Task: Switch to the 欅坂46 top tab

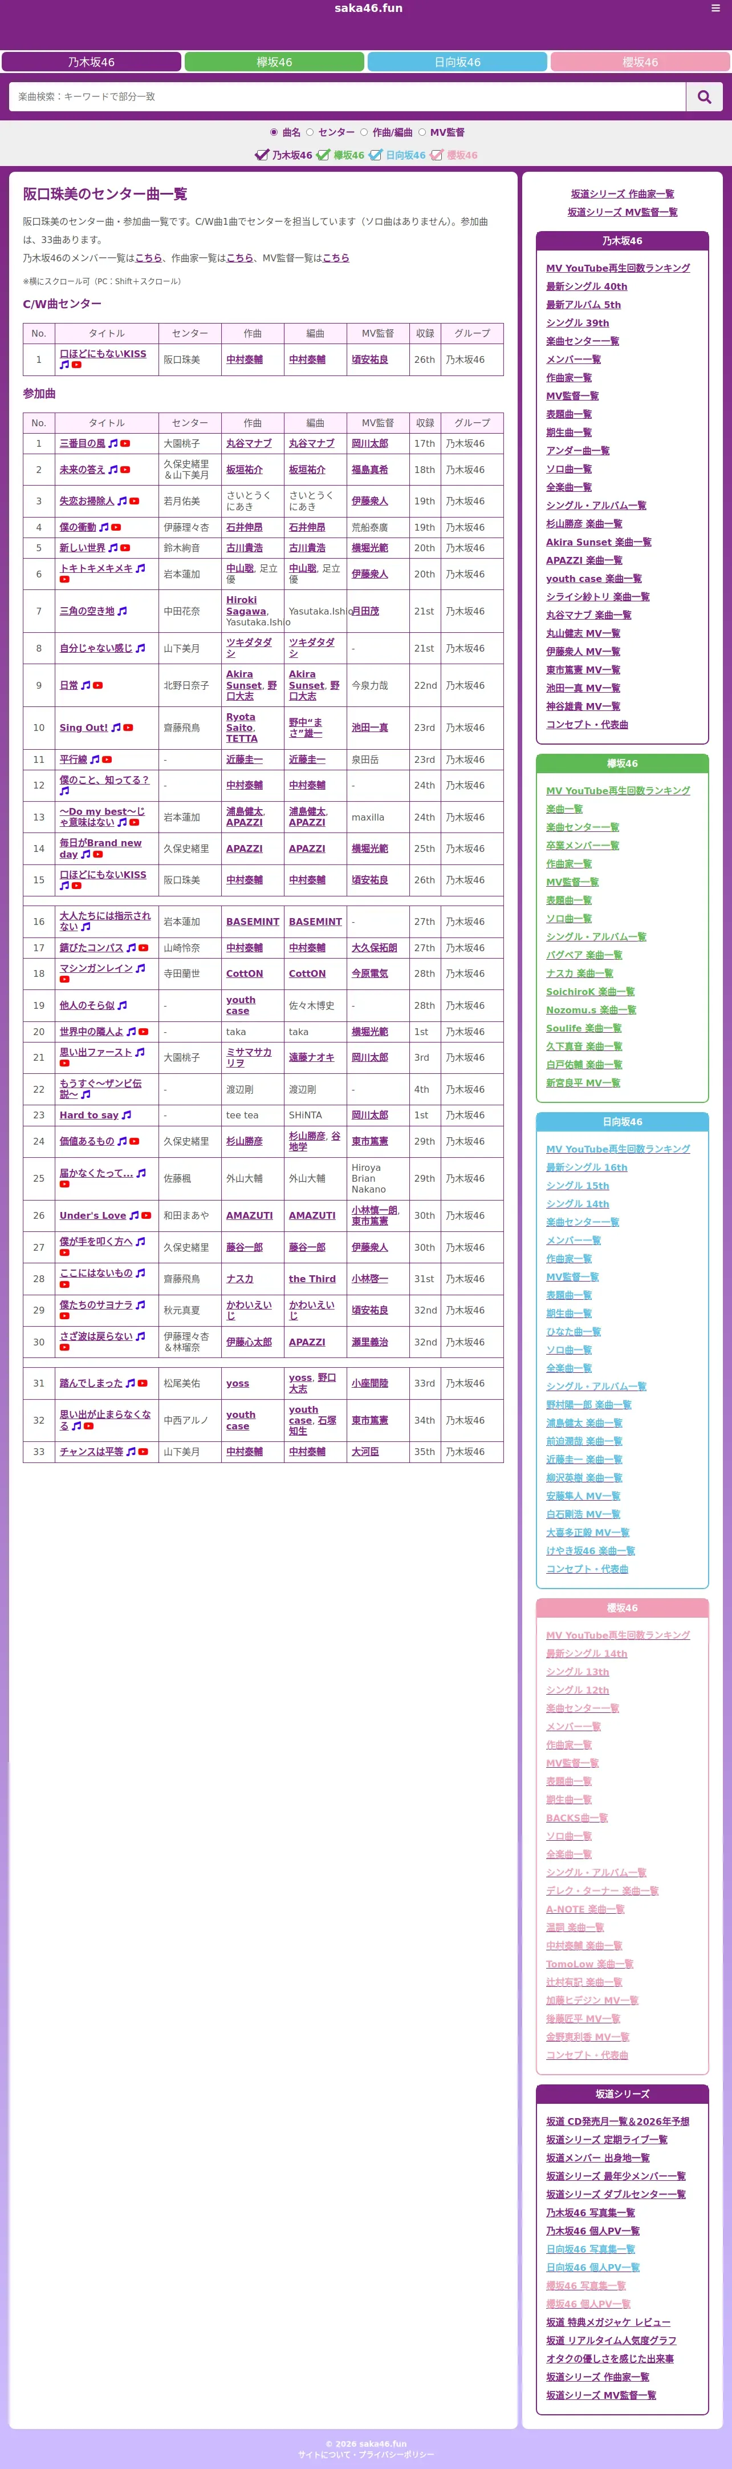Action: [x=274, y=62]
